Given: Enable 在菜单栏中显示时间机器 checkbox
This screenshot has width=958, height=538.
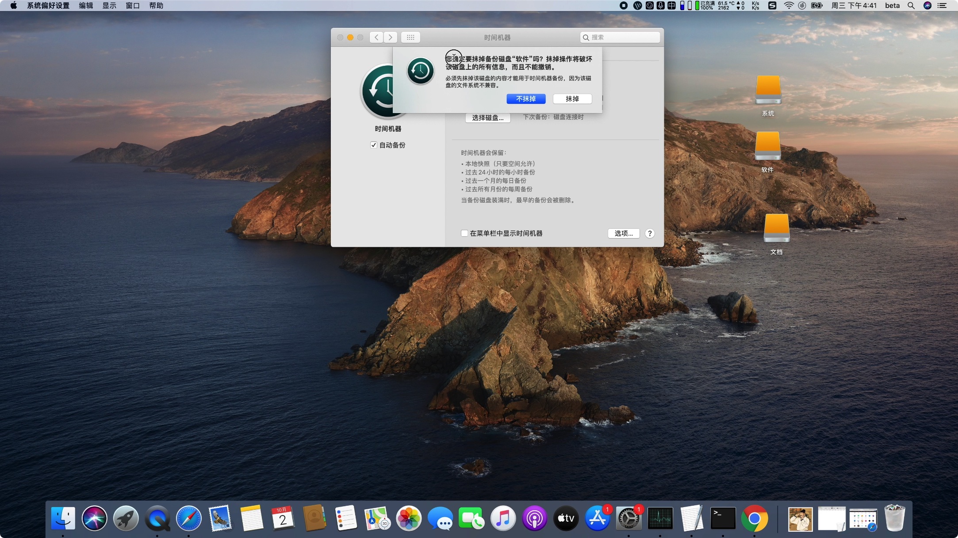Looking at the screenshot, I should pyautogui.click(x=464, y=233).
